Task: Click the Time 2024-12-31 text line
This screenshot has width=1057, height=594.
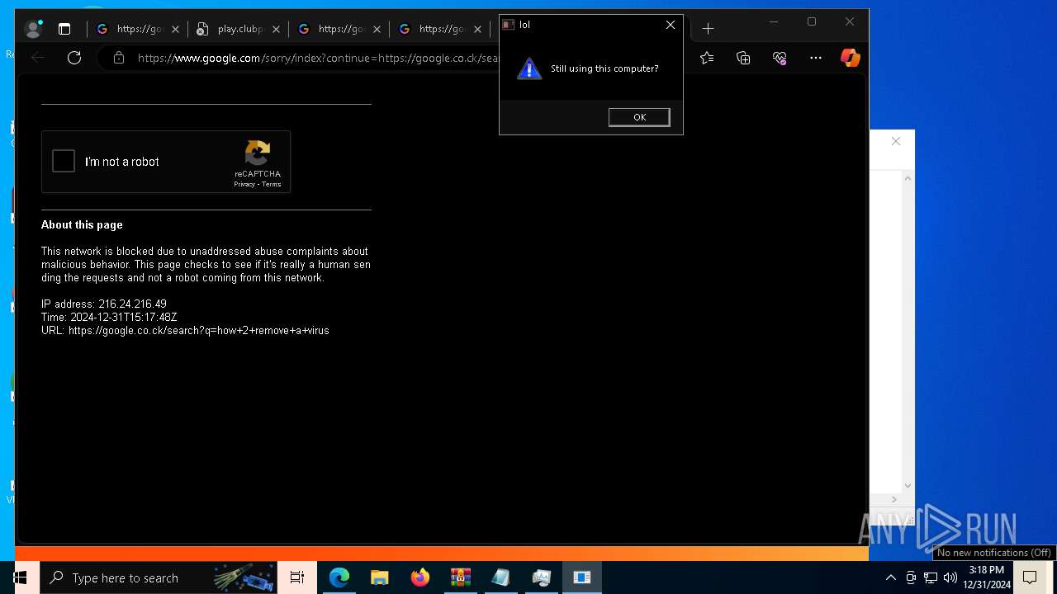Action: (109, 318)
